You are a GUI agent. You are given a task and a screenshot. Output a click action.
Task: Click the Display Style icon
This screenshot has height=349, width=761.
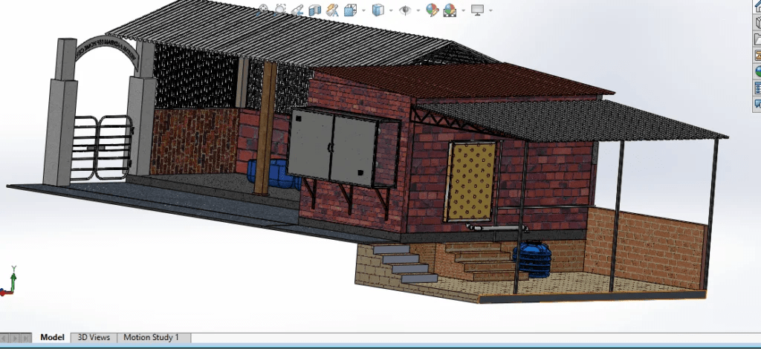(378, 10)
